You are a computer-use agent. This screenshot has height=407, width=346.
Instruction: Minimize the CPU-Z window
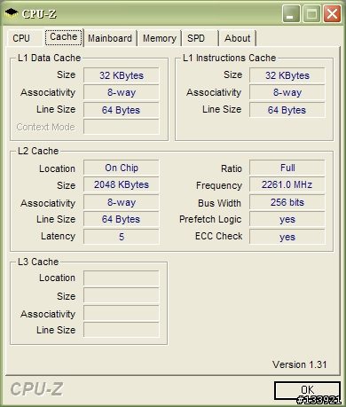(x=291, y=14)
